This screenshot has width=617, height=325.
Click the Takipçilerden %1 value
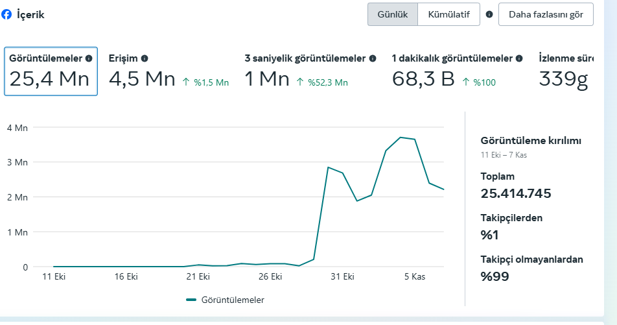[489, 235]
